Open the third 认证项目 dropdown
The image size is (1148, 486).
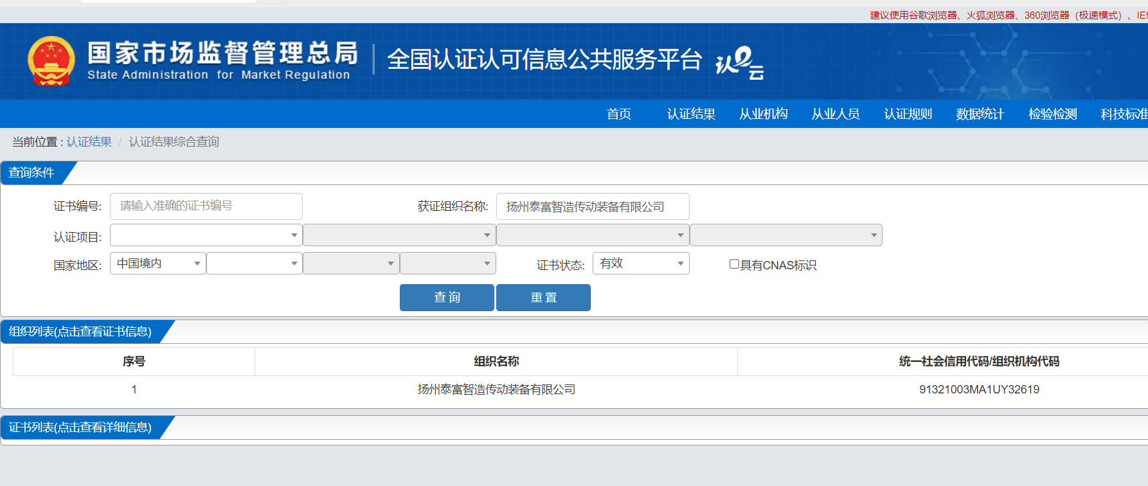pyautogui.click(x=593, y=235)
